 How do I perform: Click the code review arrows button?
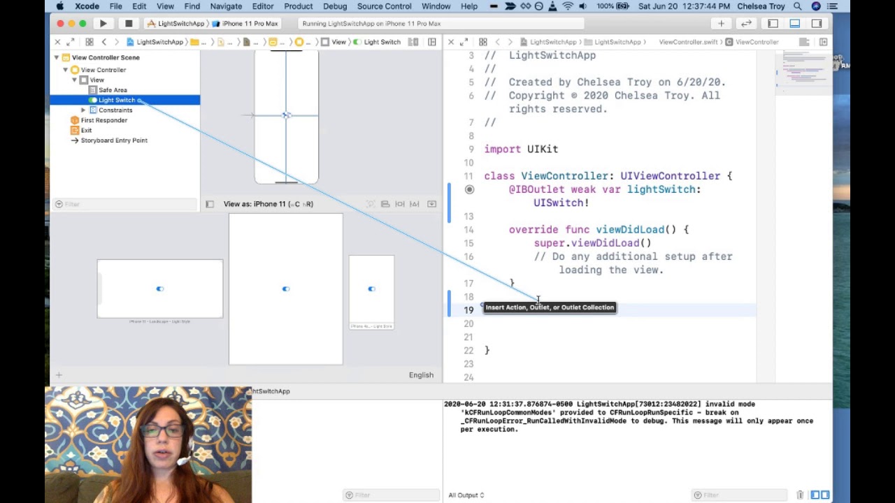pos(746,24)
